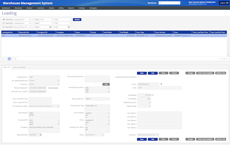
Task: Open the Strategies menu
Action: coord(93,8)
